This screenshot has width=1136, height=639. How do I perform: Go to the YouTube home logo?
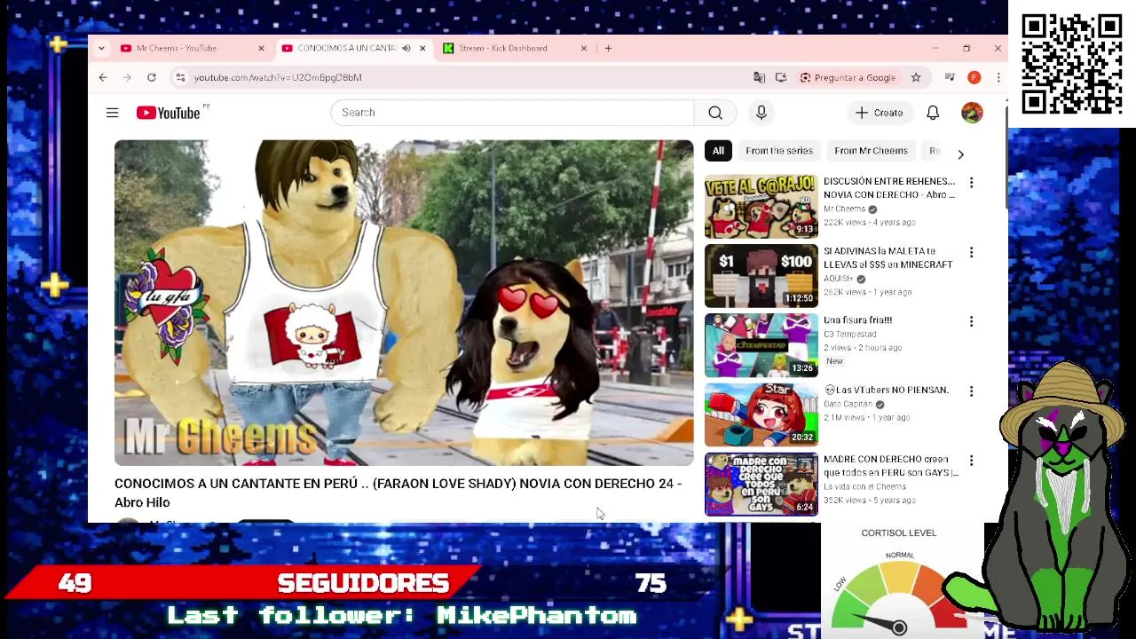click(169, 113)
